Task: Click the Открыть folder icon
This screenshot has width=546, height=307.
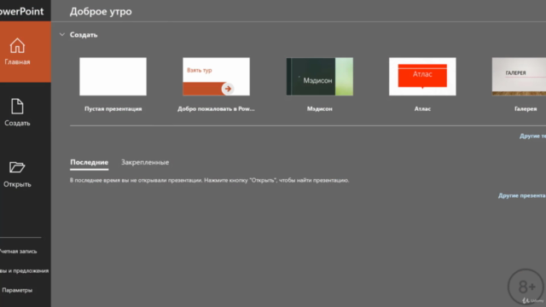Action: 17,167
